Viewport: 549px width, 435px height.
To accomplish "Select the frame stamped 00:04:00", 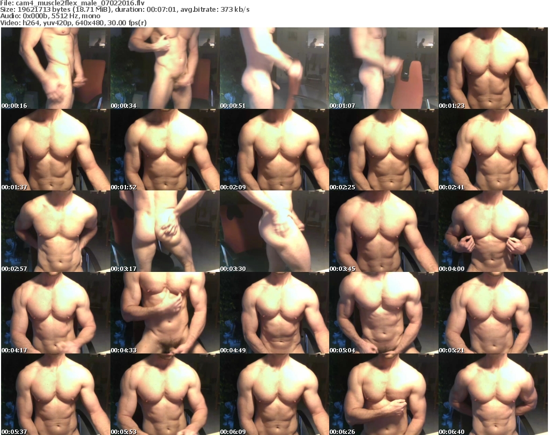I will point(493,232).
